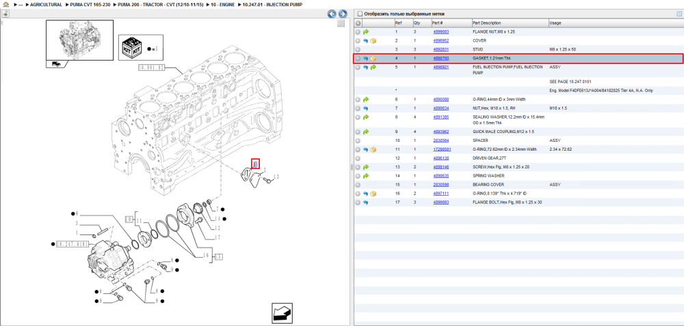The height and width of the screenshot is (326, 684).
Task: Click callout number 6 in the diagram
Action: (77, 213)
